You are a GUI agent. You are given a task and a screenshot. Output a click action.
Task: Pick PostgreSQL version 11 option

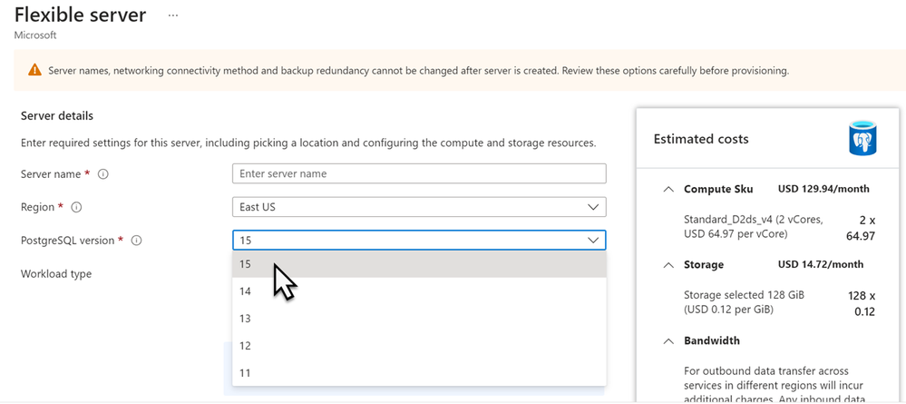point(418,373)
